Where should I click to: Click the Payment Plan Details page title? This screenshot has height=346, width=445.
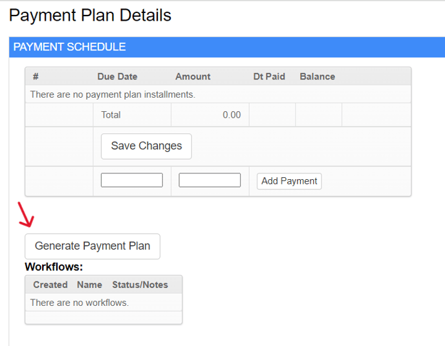[x=91, y=16]
